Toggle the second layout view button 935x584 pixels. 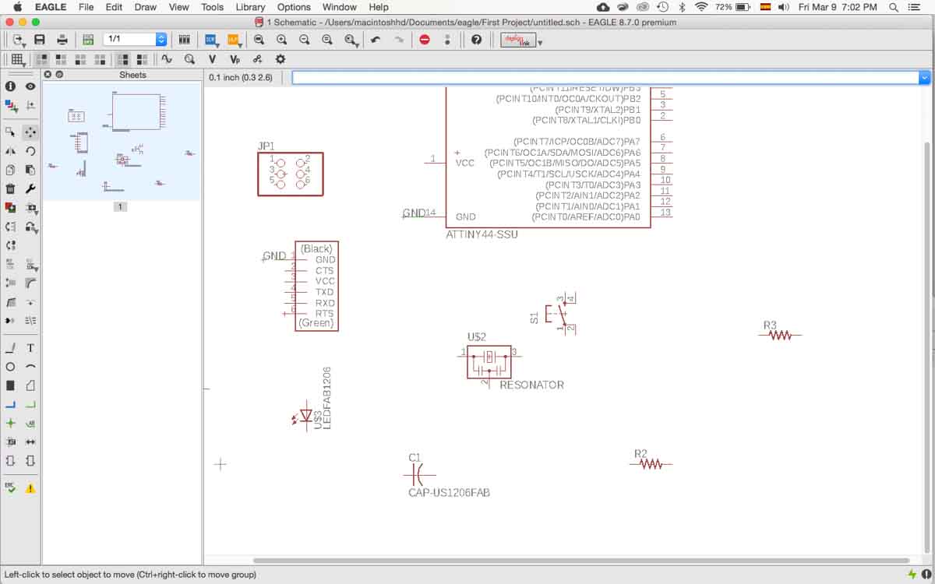click(x=61, y=59)
